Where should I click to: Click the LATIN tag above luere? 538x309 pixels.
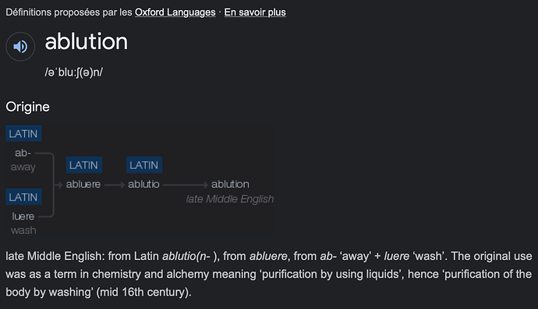[x=23, y=197]
